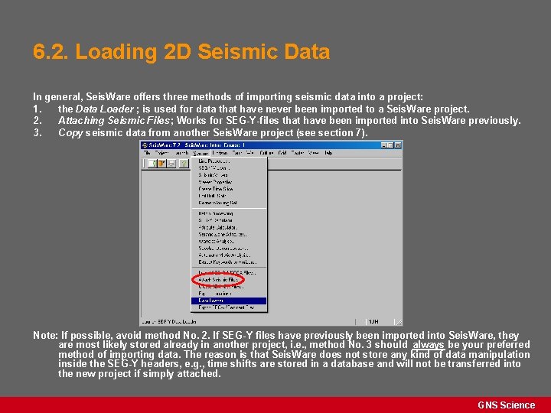The width and height of the screenshot is (551, 413).
Task: Open the Help menu
Action: coord(328,153)
